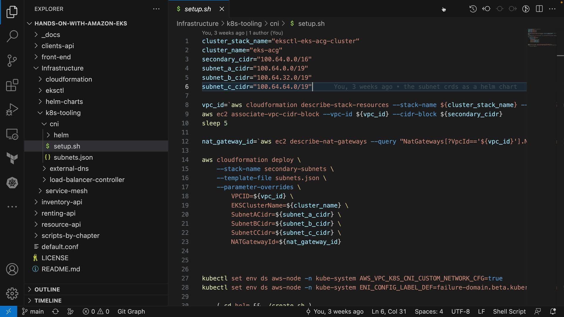The width and height of the screenshot is (564, 317).
Task: Expand the OUTLINE section
Action: (x=47, y=289)
